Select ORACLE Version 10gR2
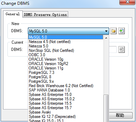Image resolution: width=136 pixels, height=122 pixels. (65, 64)
